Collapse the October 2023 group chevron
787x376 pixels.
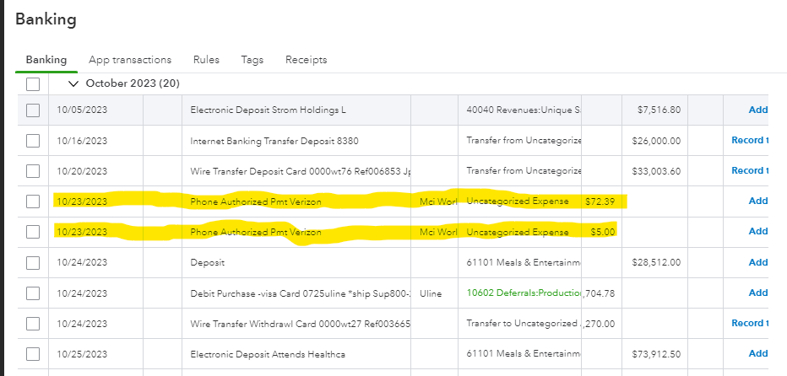point(73,83)
